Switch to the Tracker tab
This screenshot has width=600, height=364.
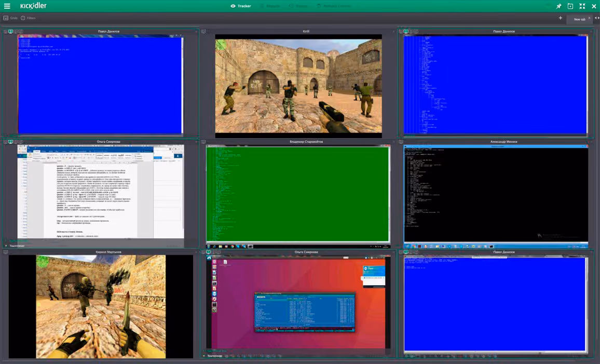(x=241, y=6)
